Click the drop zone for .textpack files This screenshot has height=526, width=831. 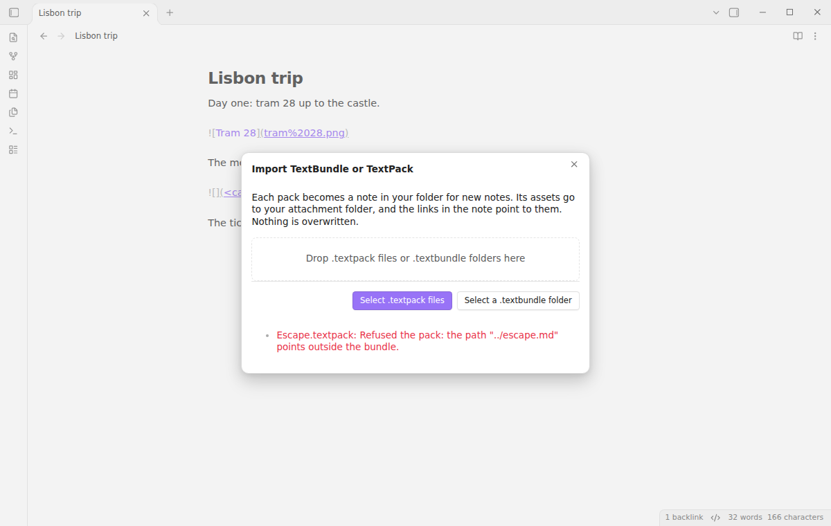click(415, 259)
